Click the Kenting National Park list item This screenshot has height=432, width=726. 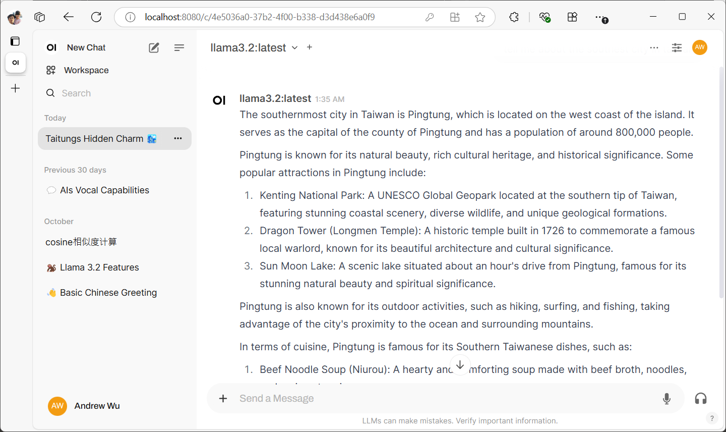tap(468, 204)
